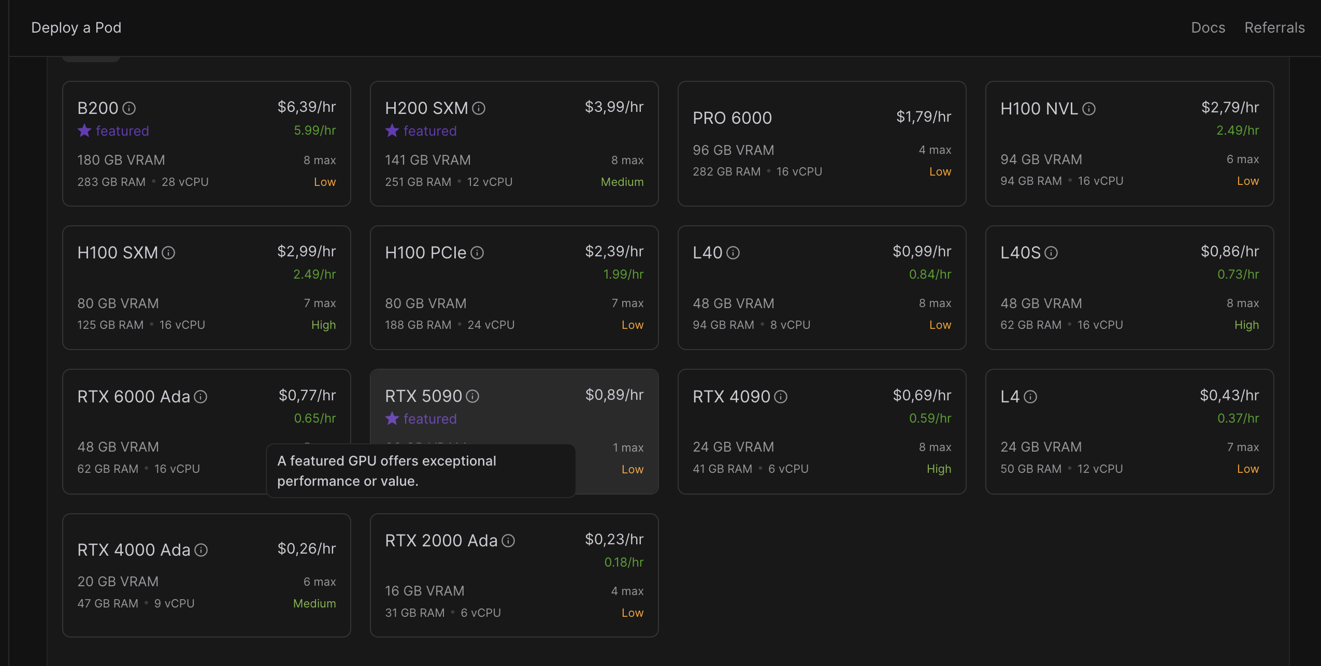Viewport: 1321px width, 666px height.
Task: Click the featured star on B200
Action: click(x=84, y=131)
